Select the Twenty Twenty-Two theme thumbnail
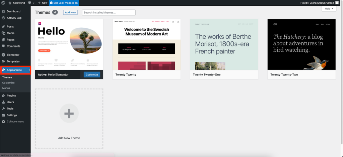This screenshot has height=157, width=343. tap(301, 44)
